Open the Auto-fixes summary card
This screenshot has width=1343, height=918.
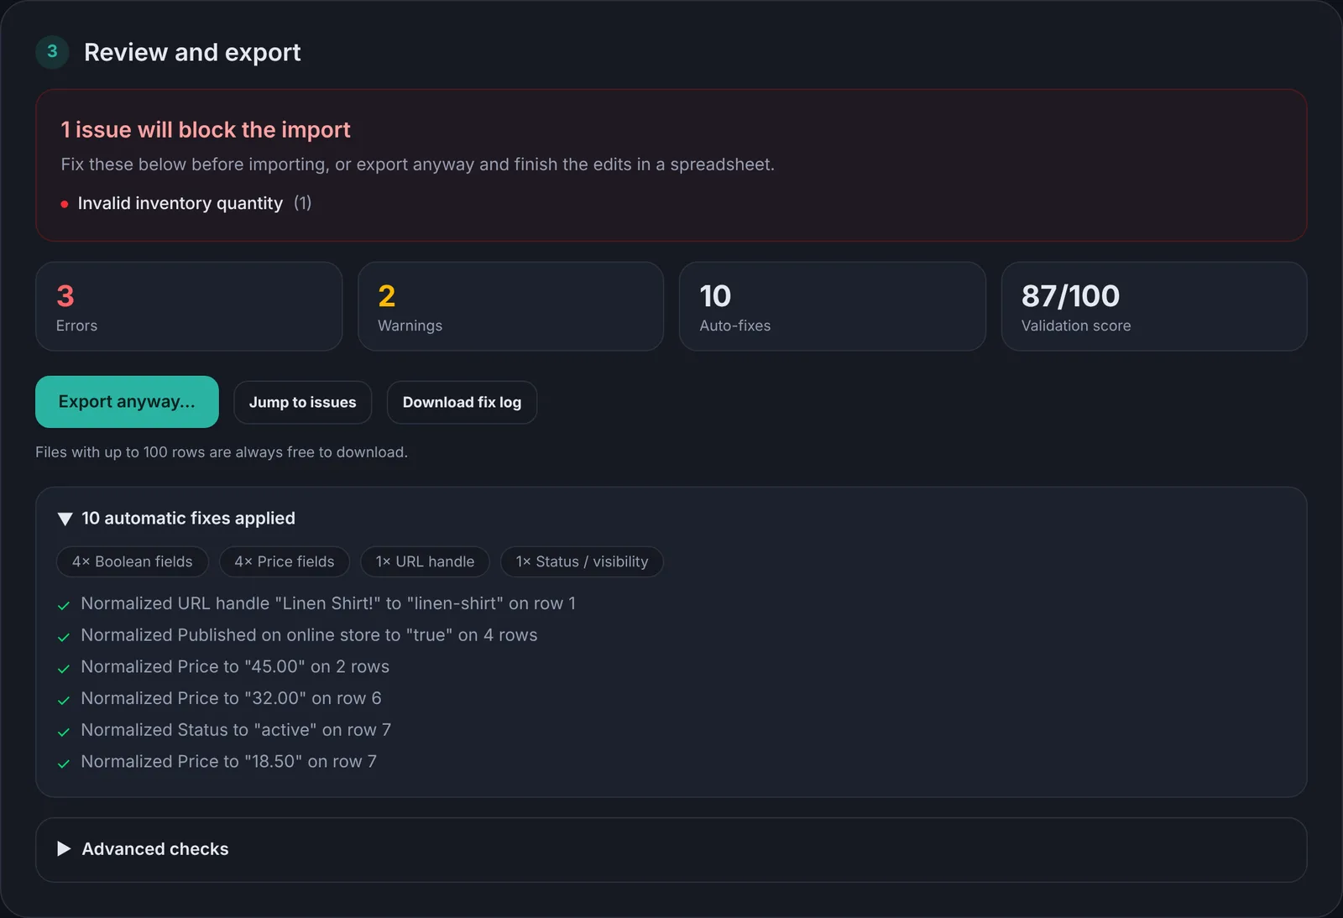coord(832,306)
